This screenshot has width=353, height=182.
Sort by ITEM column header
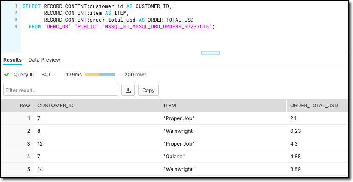[170, 106]
